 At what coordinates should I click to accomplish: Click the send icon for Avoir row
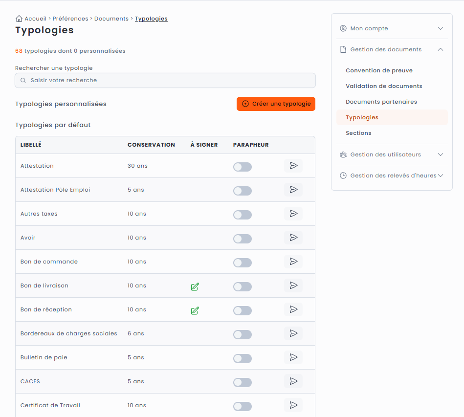pyautogui.click(x=293, y=238)
